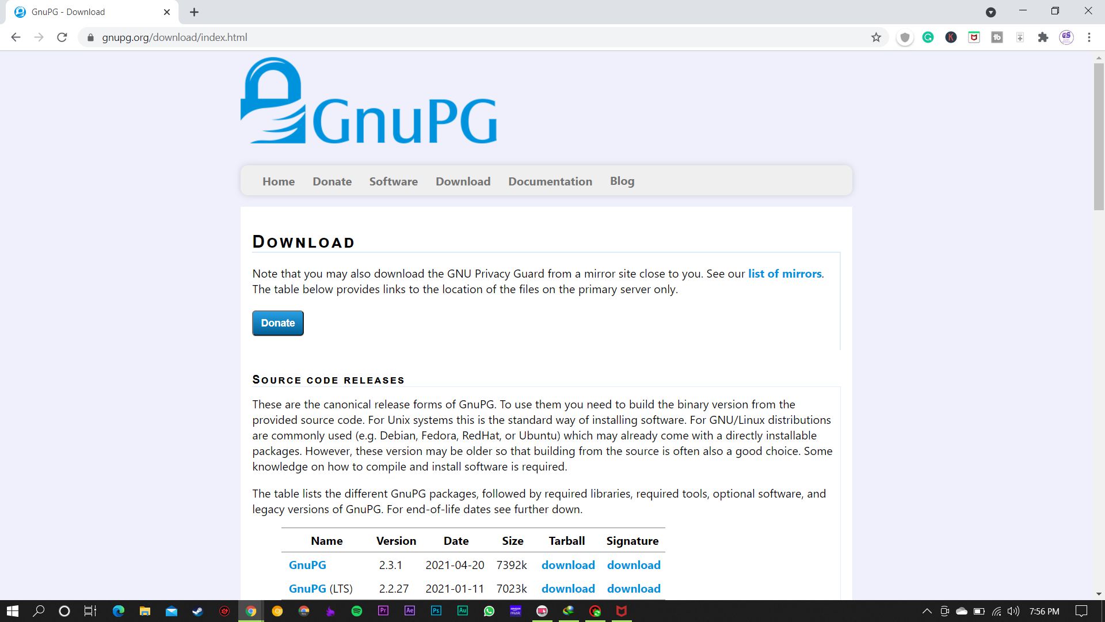
Task: Click the 2021-04-20 date cell
Action: pos(455,565)
